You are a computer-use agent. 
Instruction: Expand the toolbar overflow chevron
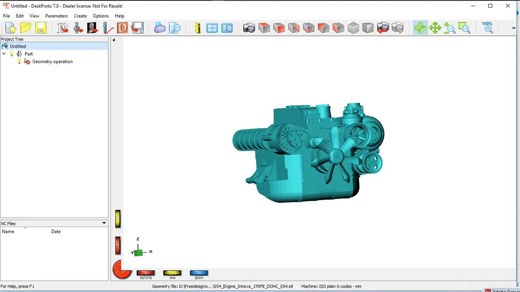514,28
